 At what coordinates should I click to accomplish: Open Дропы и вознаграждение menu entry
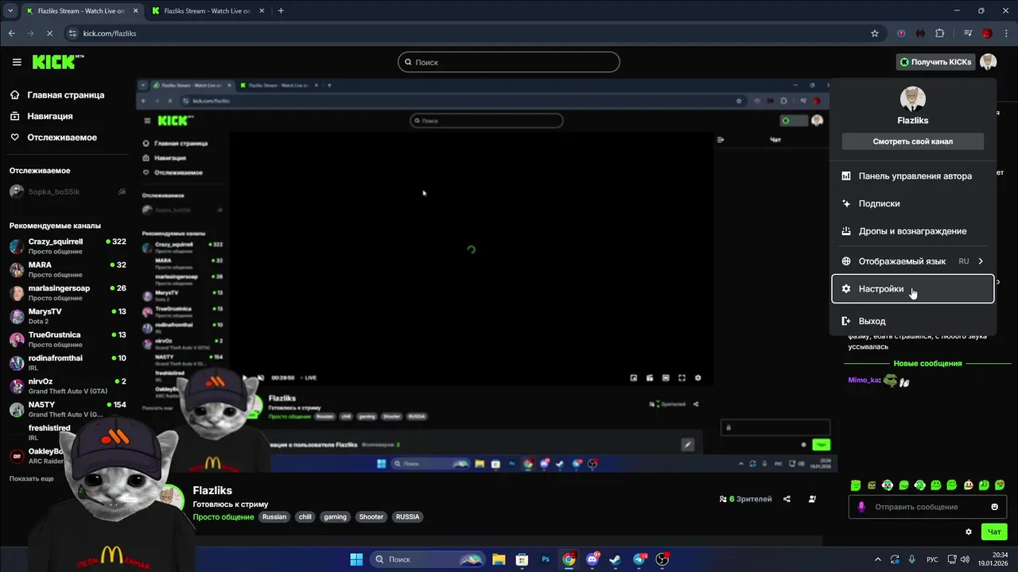[913, 231]
